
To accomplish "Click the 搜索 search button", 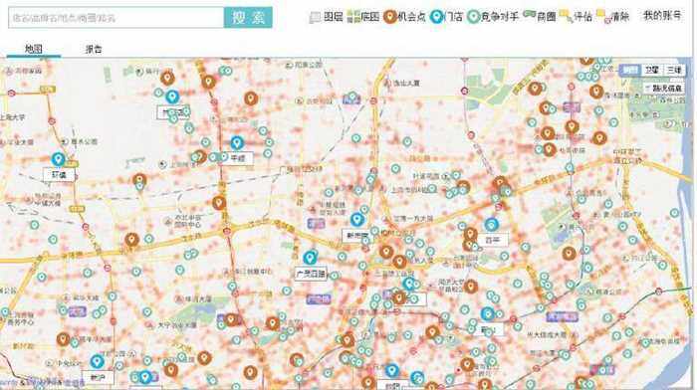I will (248, 18).
